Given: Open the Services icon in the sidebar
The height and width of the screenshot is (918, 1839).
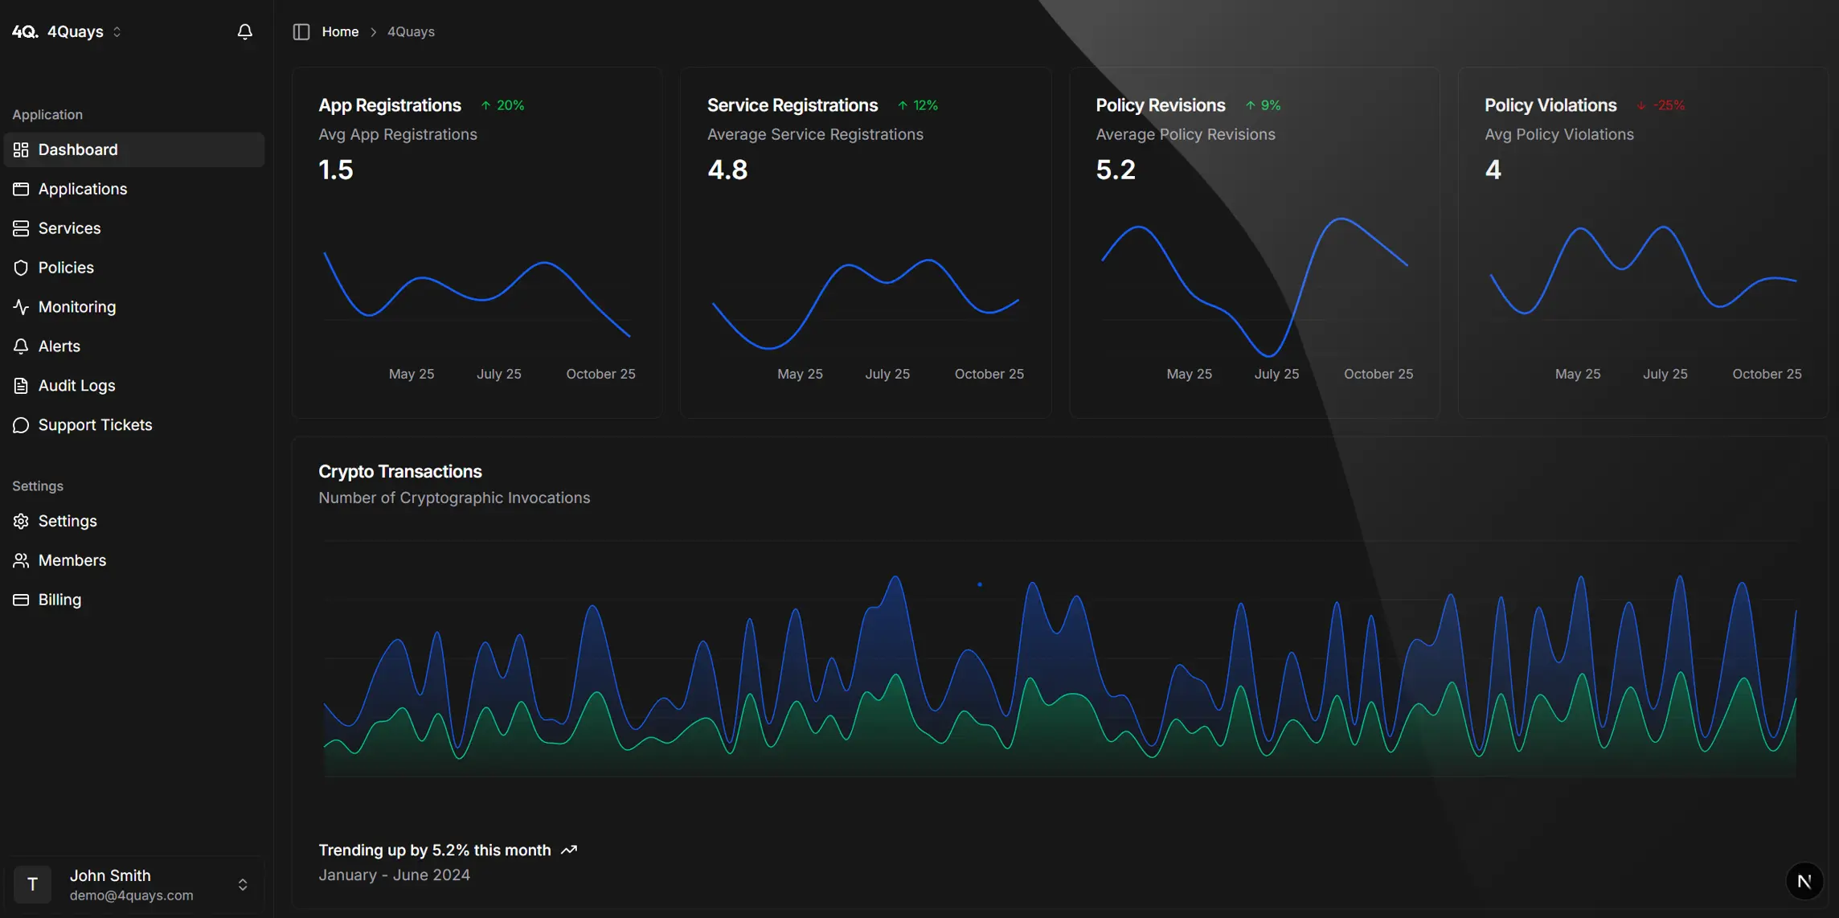Looking at the screenshot, I should (21, 227).
